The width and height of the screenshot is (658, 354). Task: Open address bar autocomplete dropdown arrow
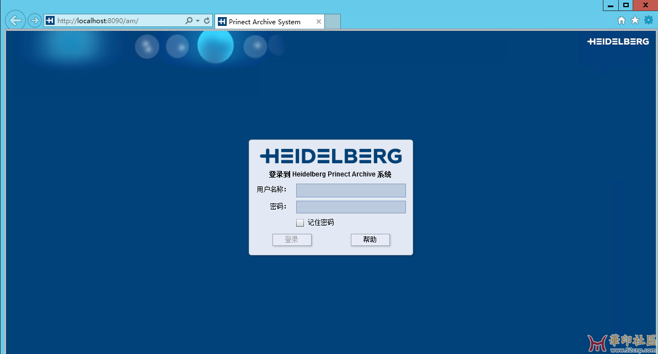coord(197,20)
